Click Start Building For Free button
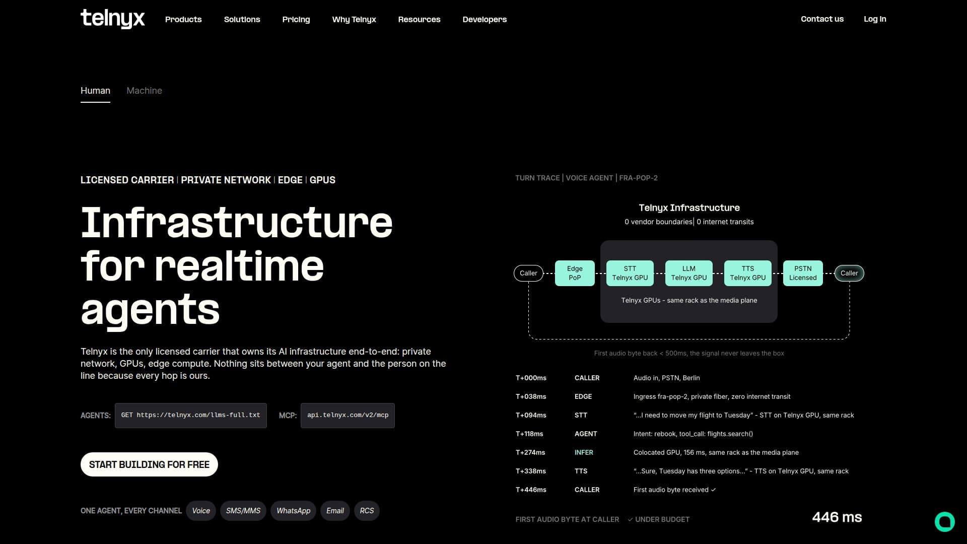 click(149, 464)
